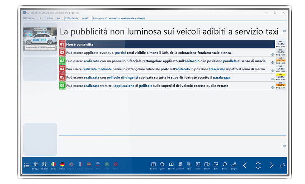305x184 pixels.
Task: Switch language to Tedesco flag
Action: tap(62, 165)
